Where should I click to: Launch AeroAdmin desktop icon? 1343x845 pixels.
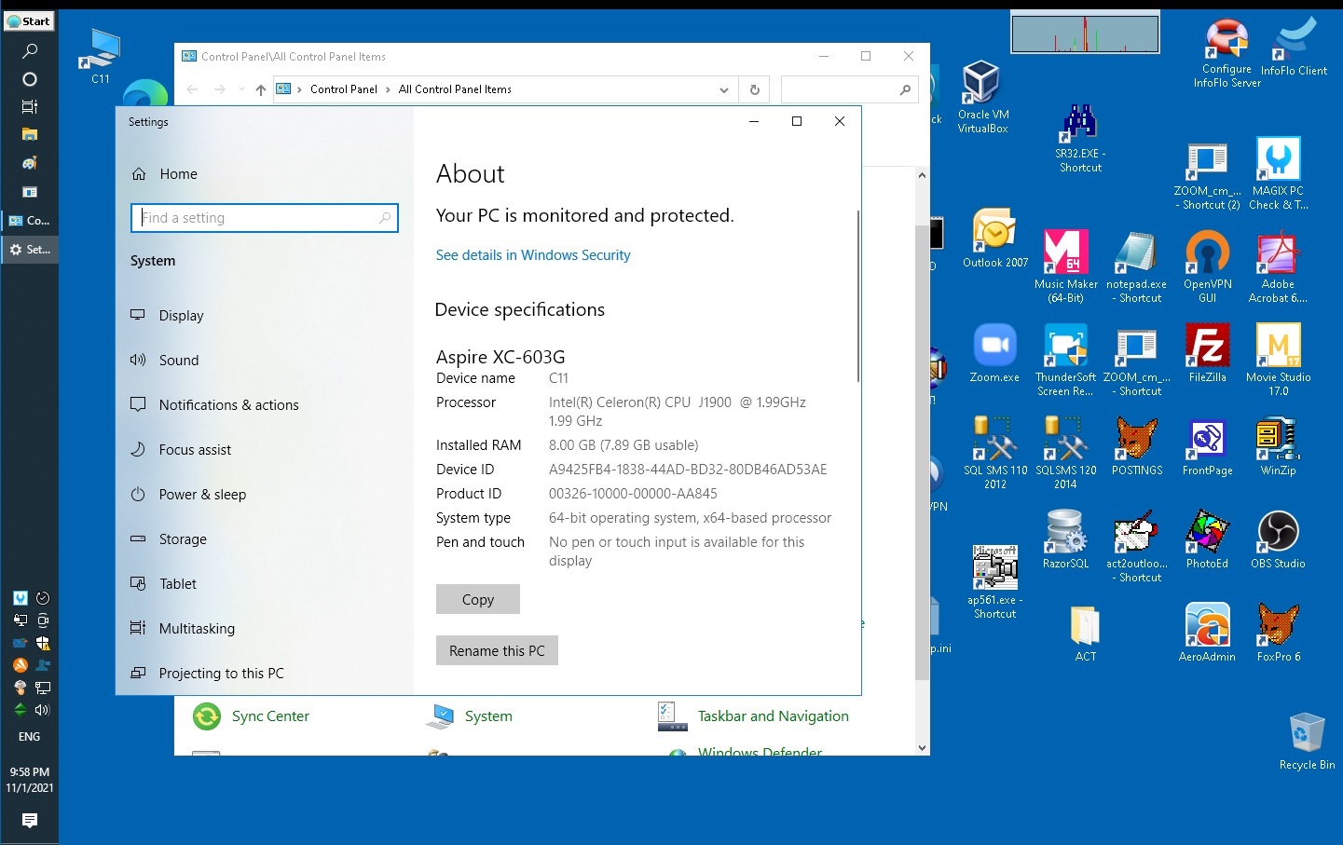tap(1207, 633)
